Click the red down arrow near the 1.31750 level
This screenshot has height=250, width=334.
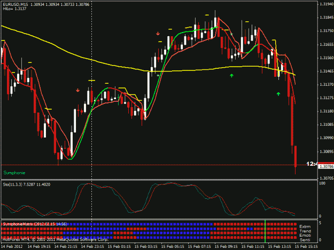[x=158, y=34]
